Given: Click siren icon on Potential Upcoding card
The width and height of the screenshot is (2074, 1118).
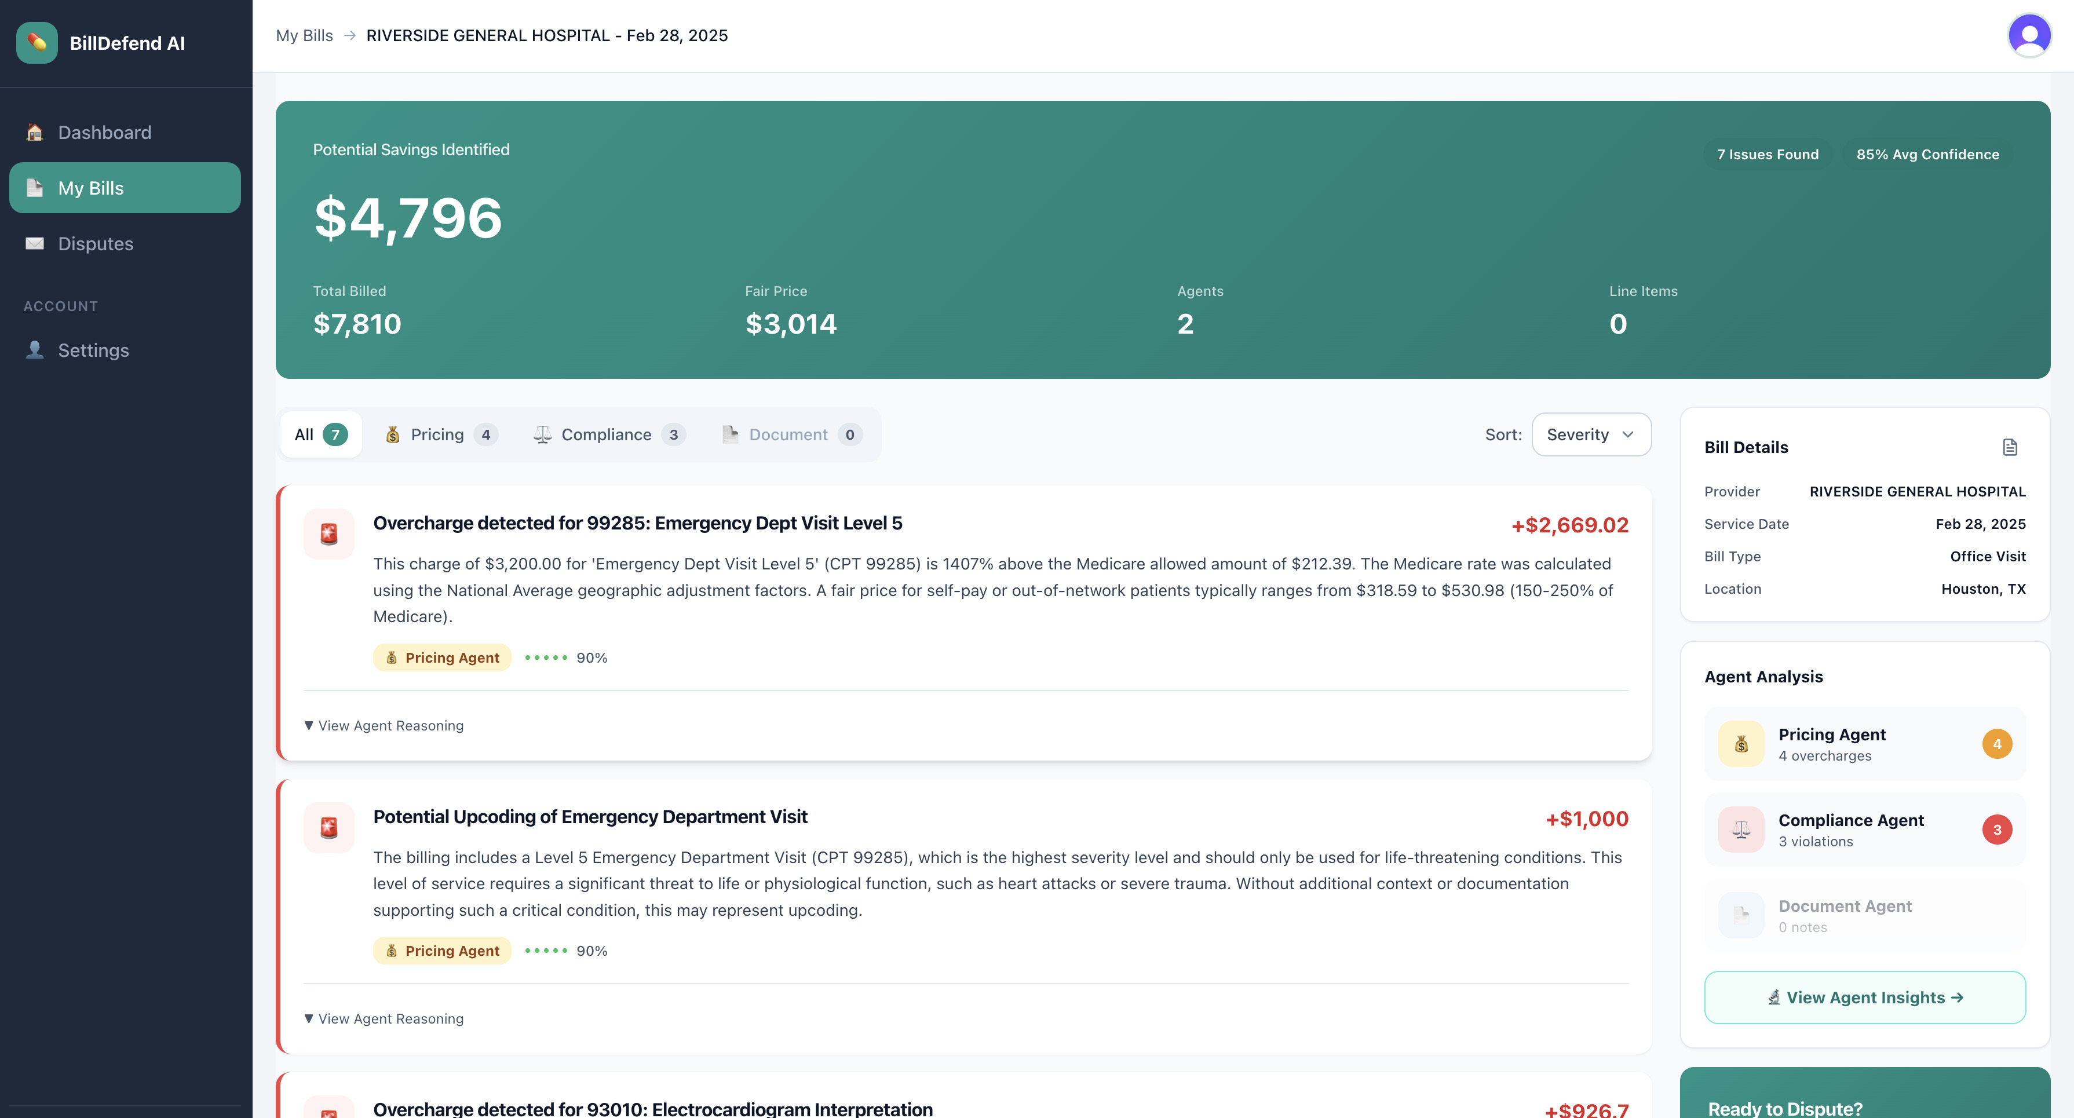Looking at the screenshot, I should coord(328,827).
